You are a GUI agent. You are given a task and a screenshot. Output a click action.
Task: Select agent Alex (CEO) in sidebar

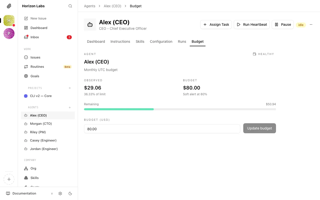48,115
